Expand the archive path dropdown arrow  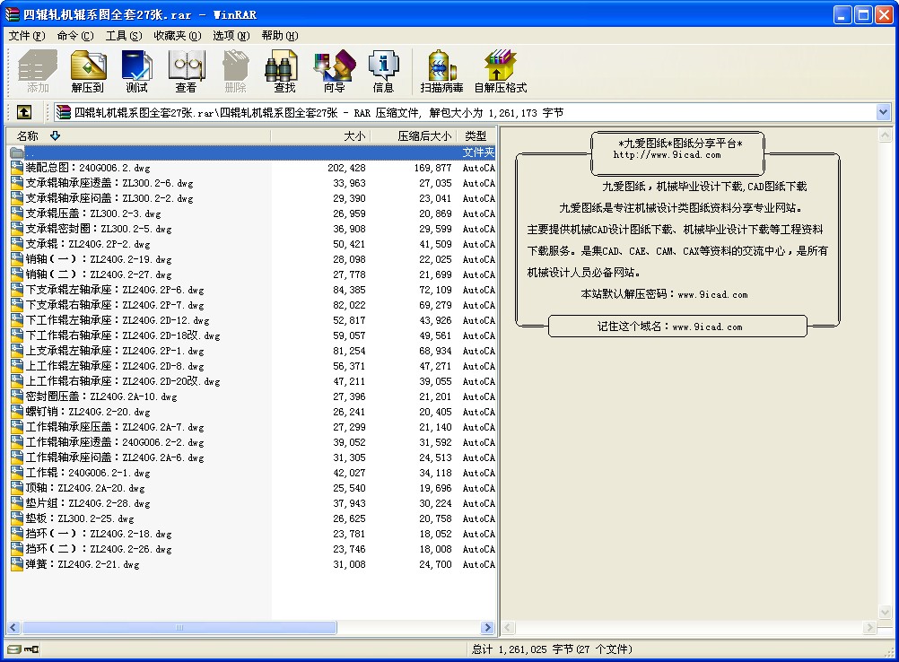pos(883,112)
